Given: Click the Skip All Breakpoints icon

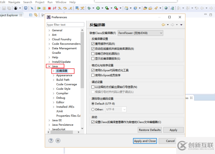Looking at the screenshot, I should [32, 8].
